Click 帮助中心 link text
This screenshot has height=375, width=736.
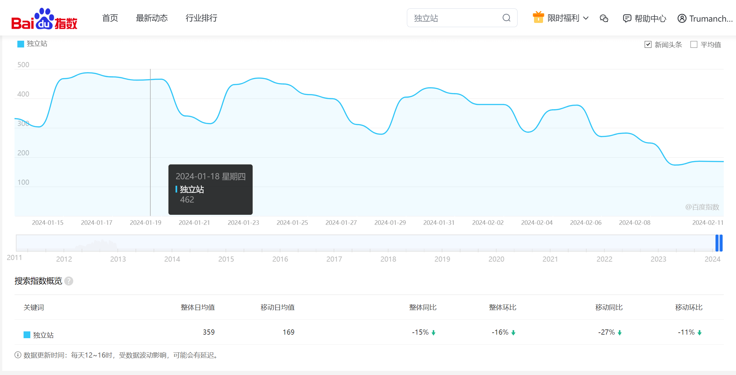(650, 18)
